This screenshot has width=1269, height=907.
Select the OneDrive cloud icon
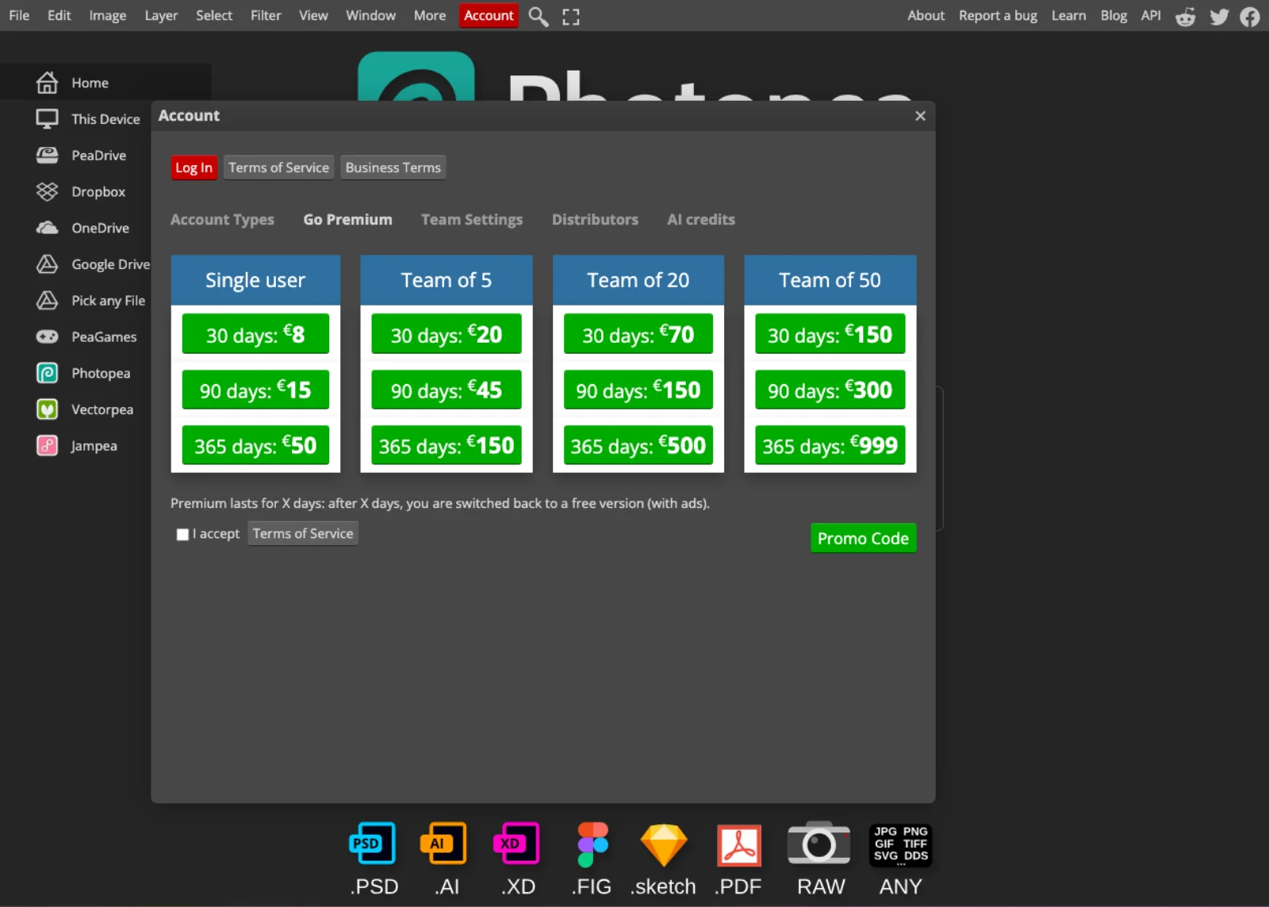(x=48, y=228)
